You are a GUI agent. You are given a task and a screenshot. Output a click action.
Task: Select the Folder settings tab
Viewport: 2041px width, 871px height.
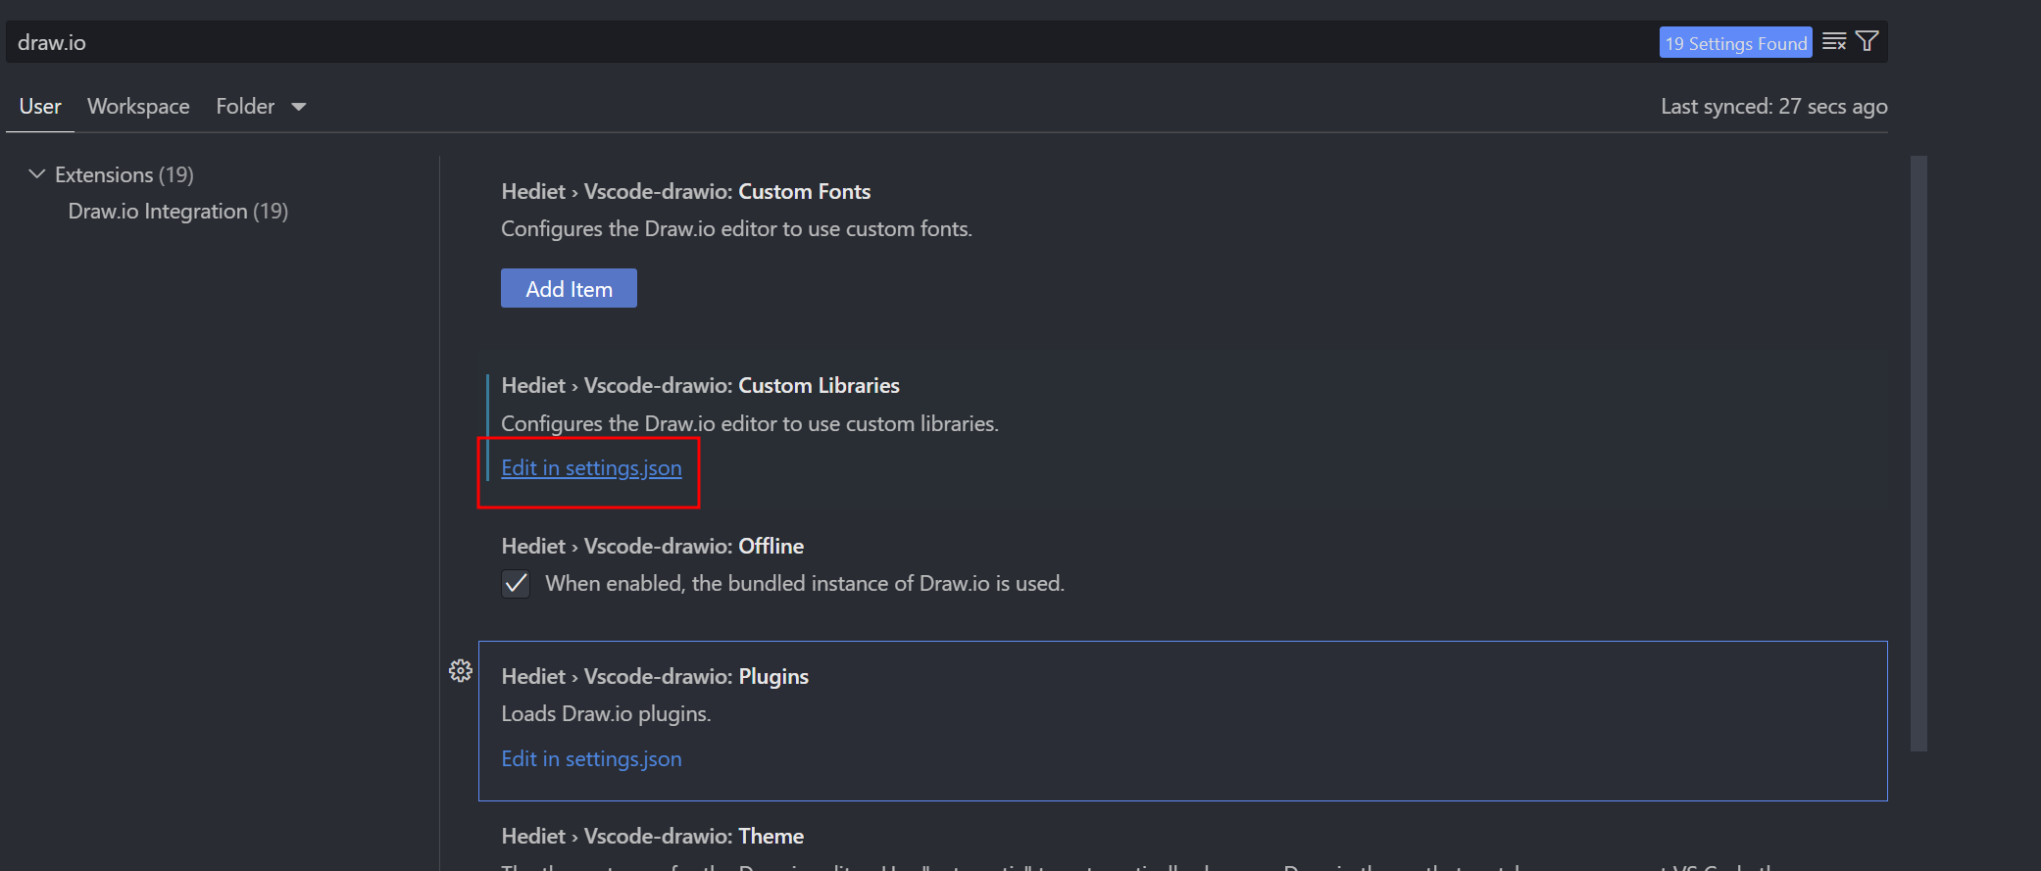click(245, 107)
